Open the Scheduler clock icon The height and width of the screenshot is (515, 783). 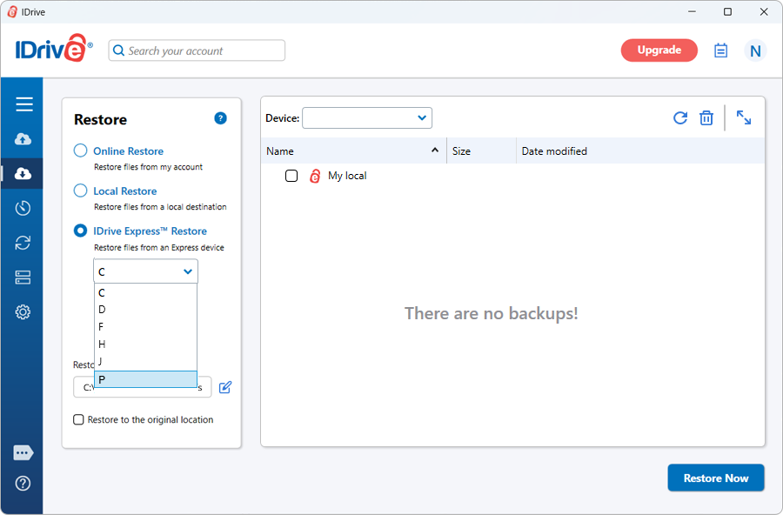click(23, 208)
